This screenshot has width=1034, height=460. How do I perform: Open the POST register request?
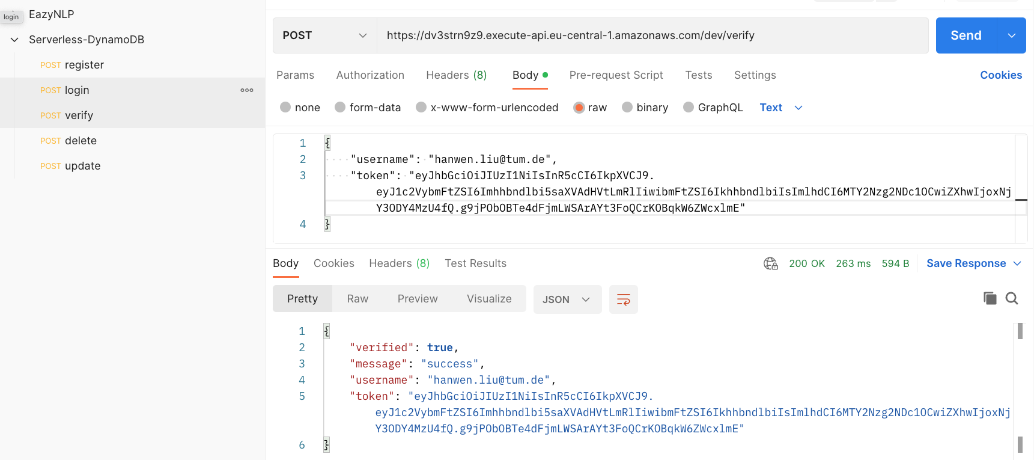pos(132,65)
